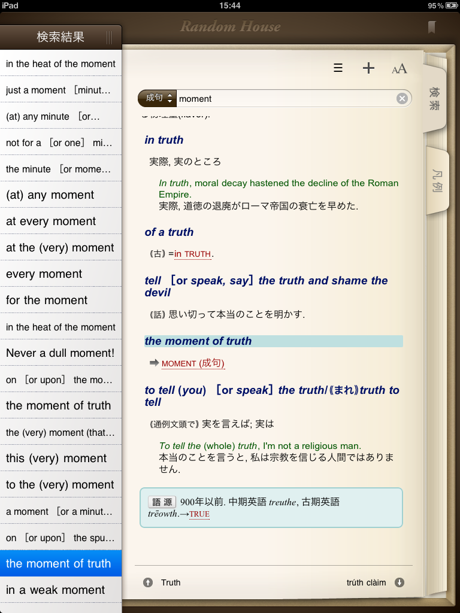Select 'Never a dull moment!' result
The height and width of the screenshot is (613, 460).
click(60, 353)
